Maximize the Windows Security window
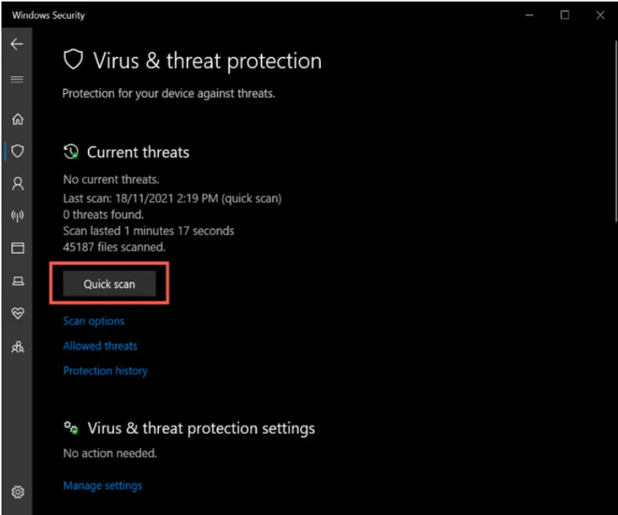The image size is (618, 515). click(565, 15)
